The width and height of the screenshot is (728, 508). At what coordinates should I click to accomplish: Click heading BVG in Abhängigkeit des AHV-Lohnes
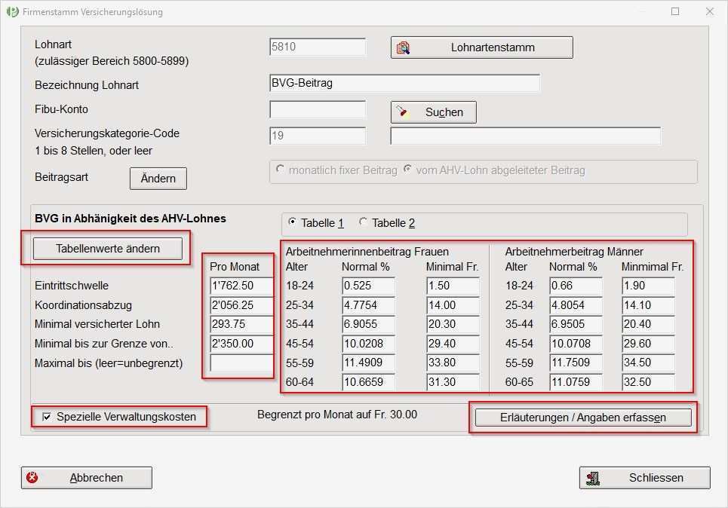131,219
